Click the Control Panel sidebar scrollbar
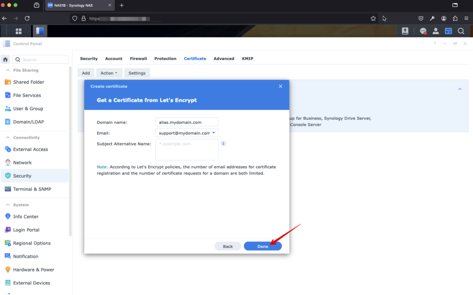 [x=70, y=151]
